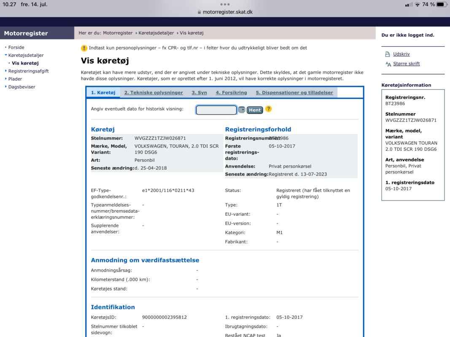Open the Syn tab
The height and width of the screenshot is (337, 450).
click(x=199, y=93)
